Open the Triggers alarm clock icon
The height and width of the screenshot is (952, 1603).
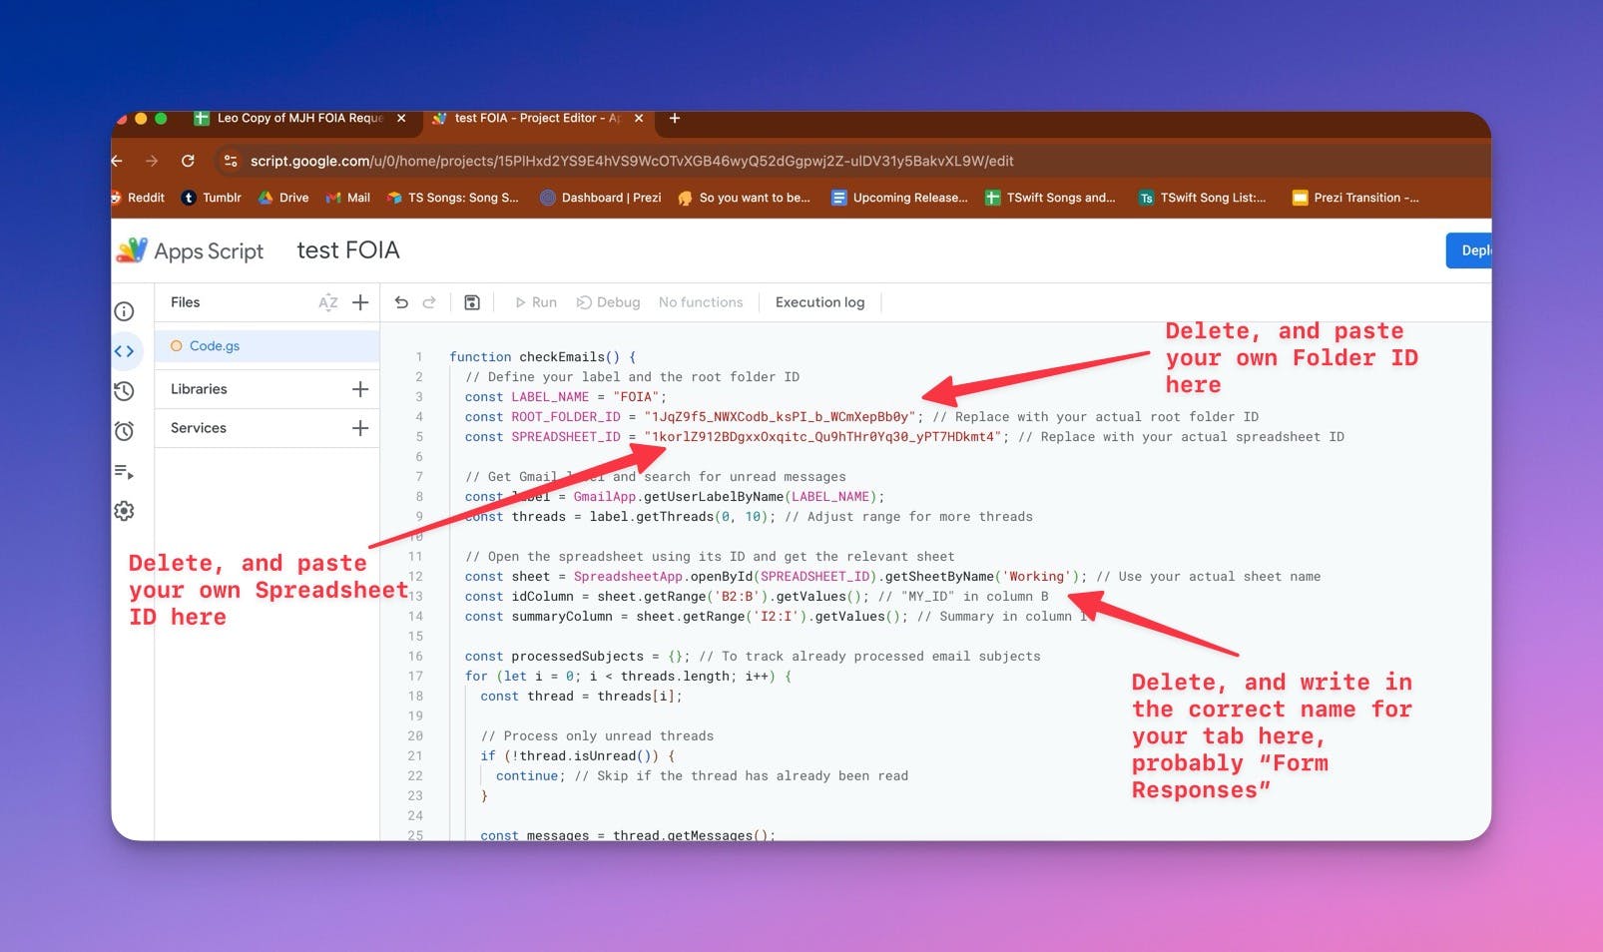[124, 431]
